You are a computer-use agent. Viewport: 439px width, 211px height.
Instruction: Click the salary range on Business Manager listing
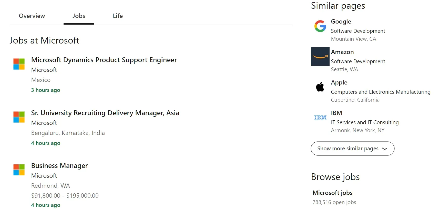pos(65,195)
